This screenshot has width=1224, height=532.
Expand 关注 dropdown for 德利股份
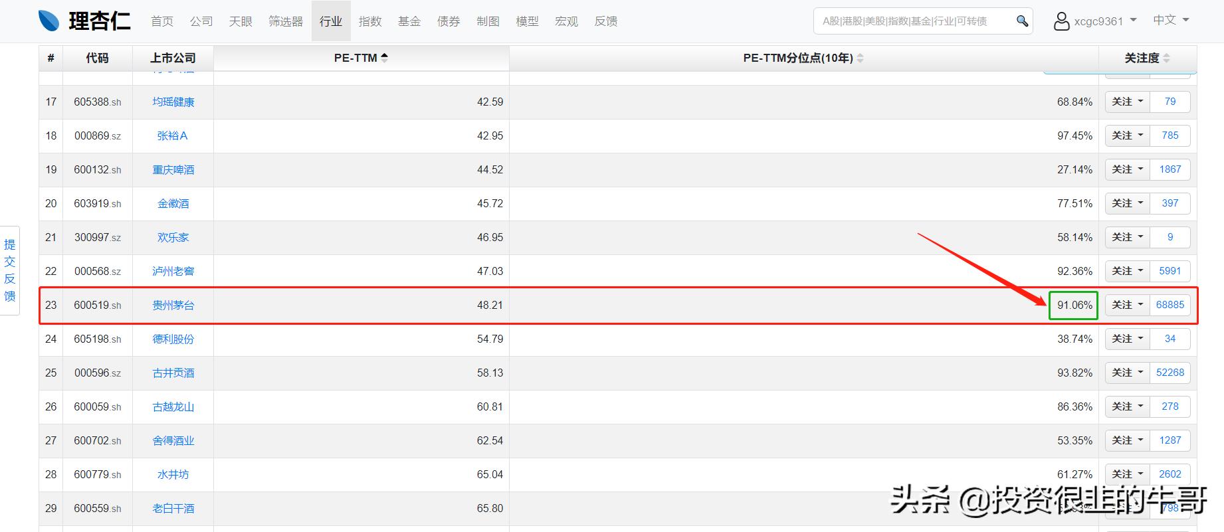click(x=1128, y=339)
